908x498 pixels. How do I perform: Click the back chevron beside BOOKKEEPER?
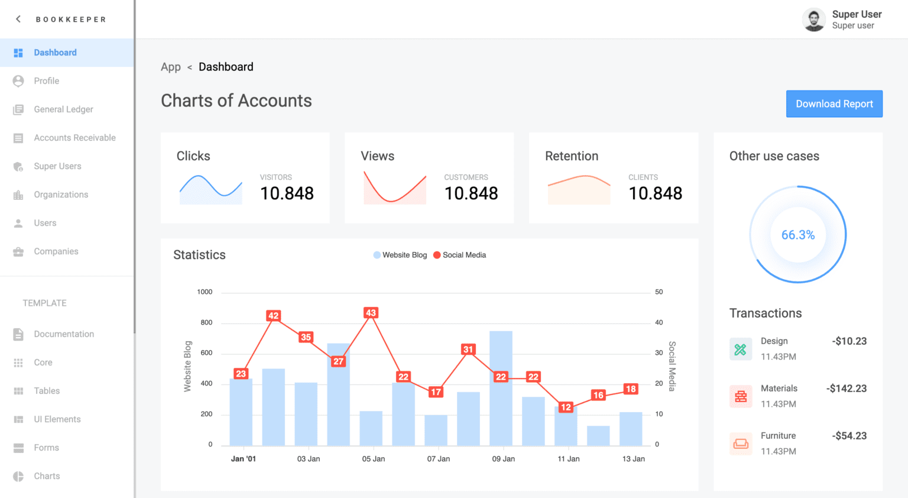[18, 19]
